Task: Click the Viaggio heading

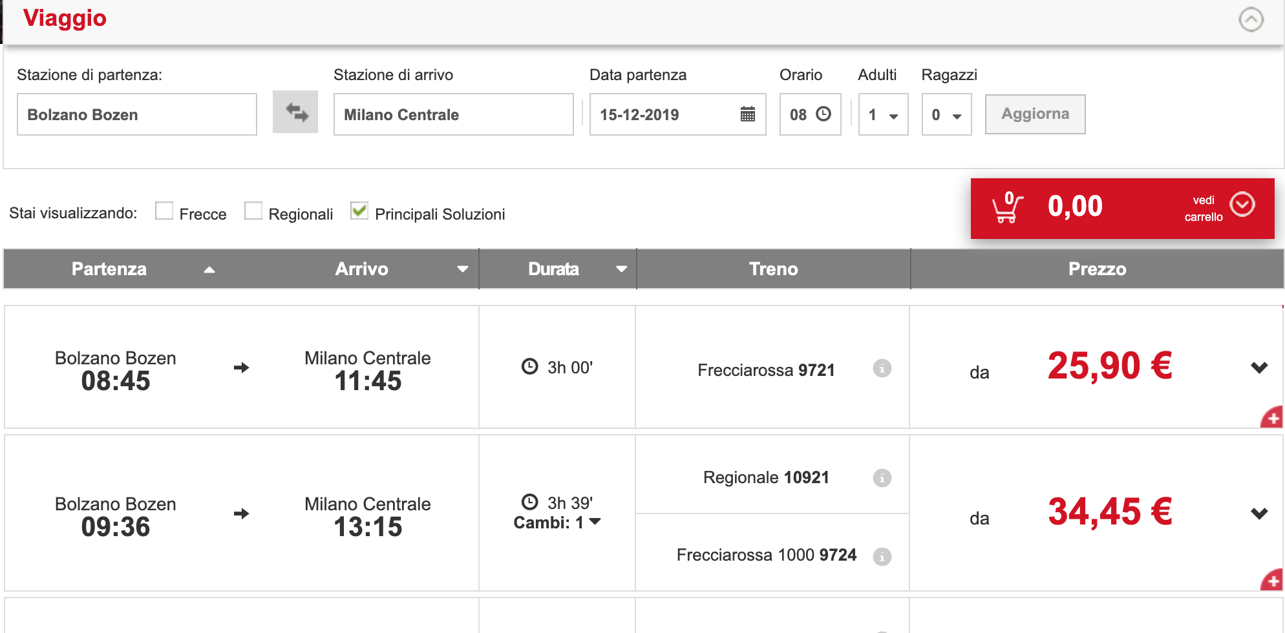Action: tap(65, 18)
